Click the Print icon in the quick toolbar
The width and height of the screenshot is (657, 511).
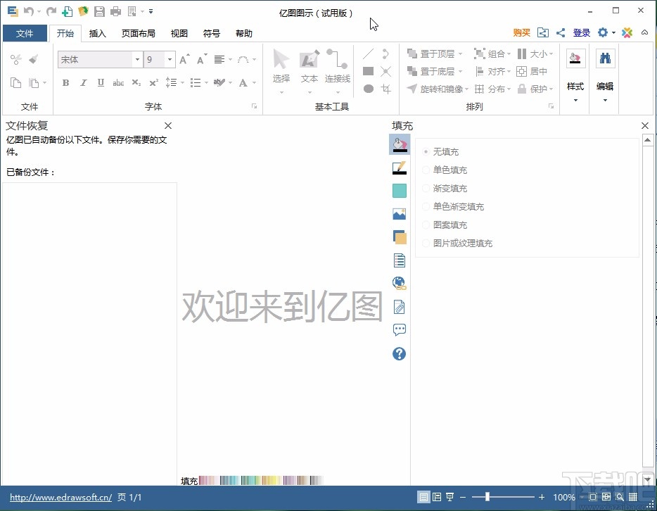point(115,11)
